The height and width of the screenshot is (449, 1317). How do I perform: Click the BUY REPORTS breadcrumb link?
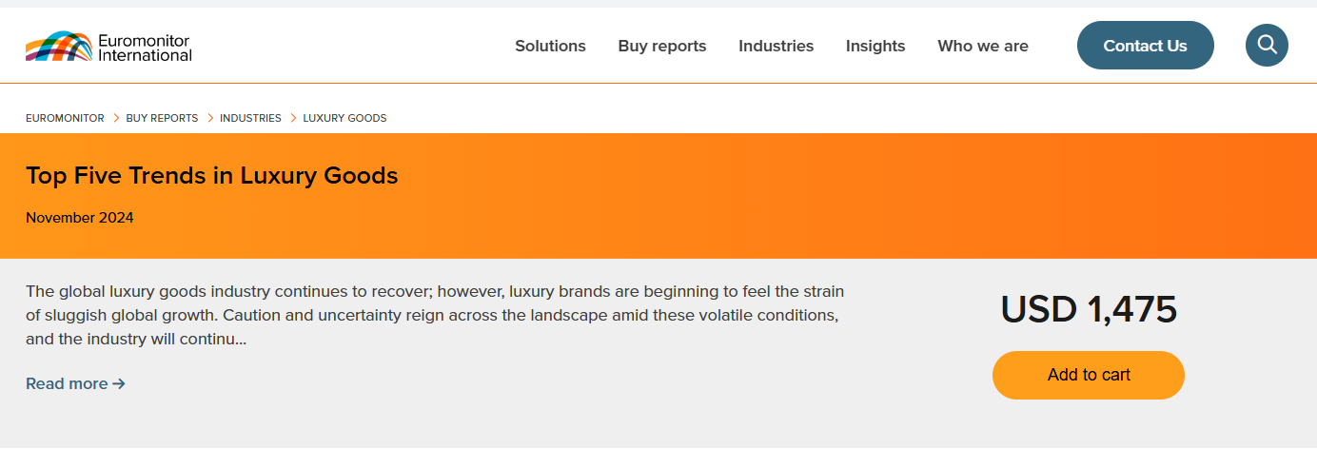tap(162, 118)
